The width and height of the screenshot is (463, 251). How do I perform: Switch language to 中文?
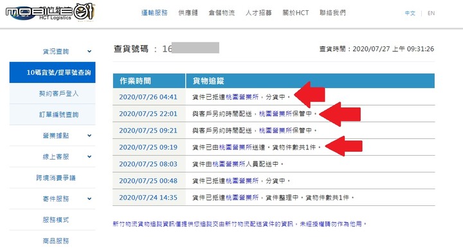pyautogui.click(x=410, y=14)
